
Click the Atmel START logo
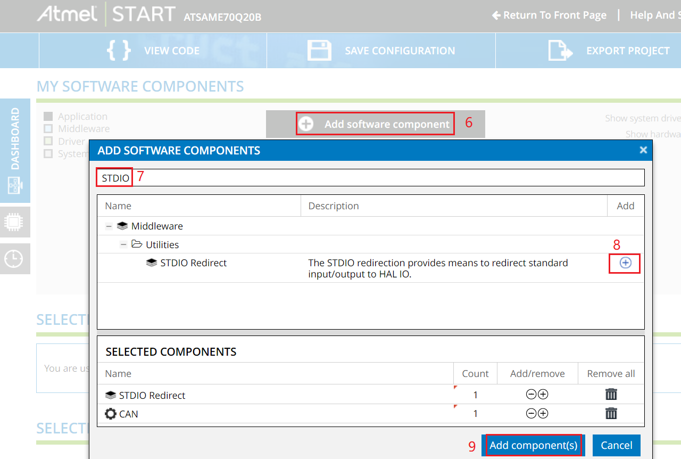106,14
